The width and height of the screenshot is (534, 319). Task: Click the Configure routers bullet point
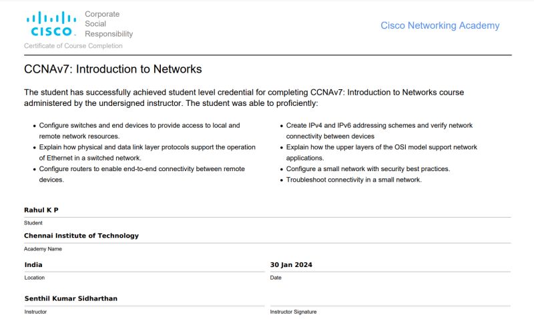click(x=142, y=174)
